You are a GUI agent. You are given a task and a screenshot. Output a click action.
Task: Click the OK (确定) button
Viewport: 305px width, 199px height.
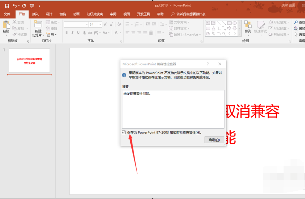tap(214, 140)
